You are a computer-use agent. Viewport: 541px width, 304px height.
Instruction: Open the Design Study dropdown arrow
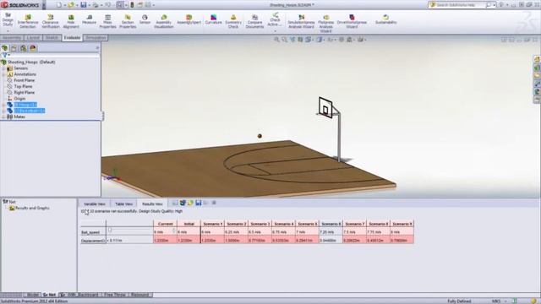[8, 31]
